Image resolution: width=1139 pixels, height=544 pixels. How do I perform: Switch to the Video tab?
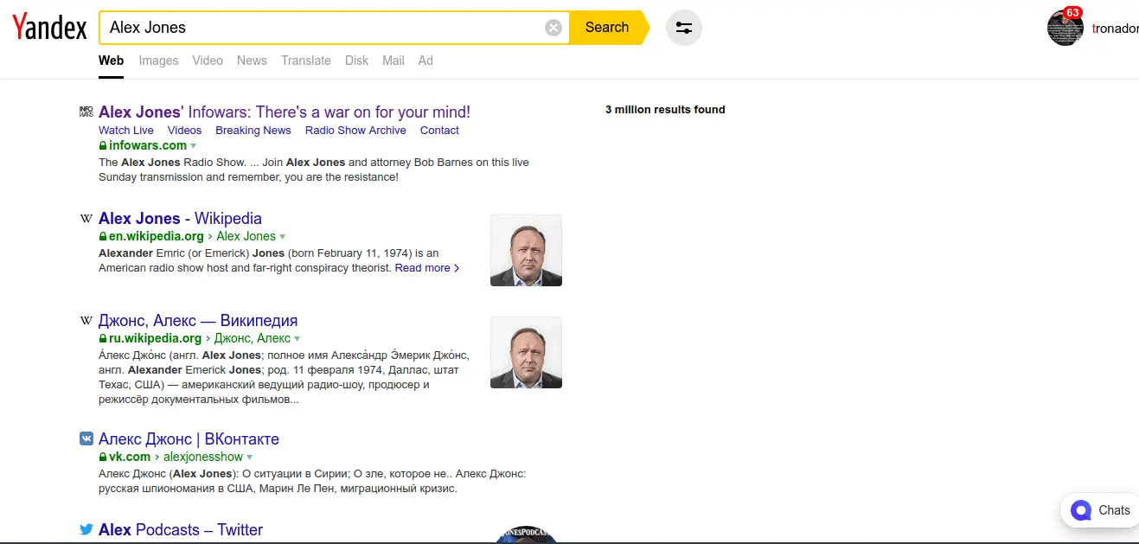tap(208, 61)
